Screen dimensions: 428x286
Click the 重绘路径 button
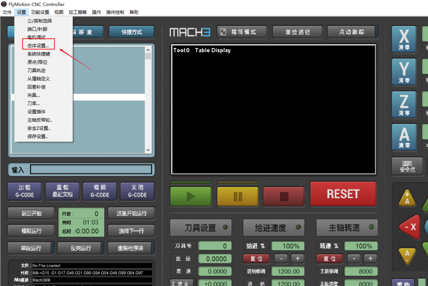[x=298, y=32]
